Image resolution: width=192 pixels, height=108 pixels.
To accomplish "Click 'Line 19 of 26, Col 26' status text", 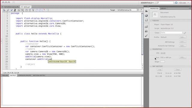I will [x=11, y=73].
